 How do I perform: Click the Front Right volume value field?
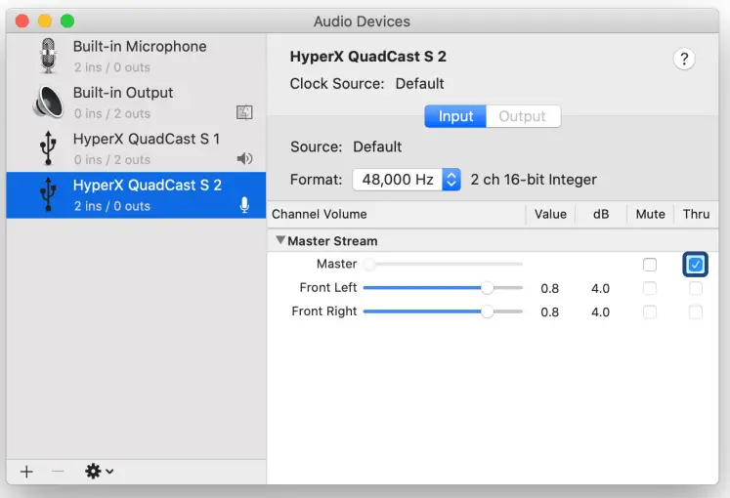(550, 312)
